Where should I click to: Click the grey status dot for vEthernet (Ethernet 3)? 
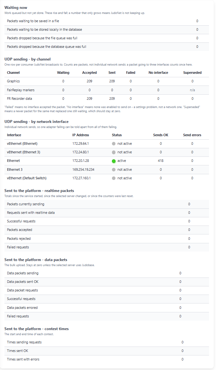point(114,152)
